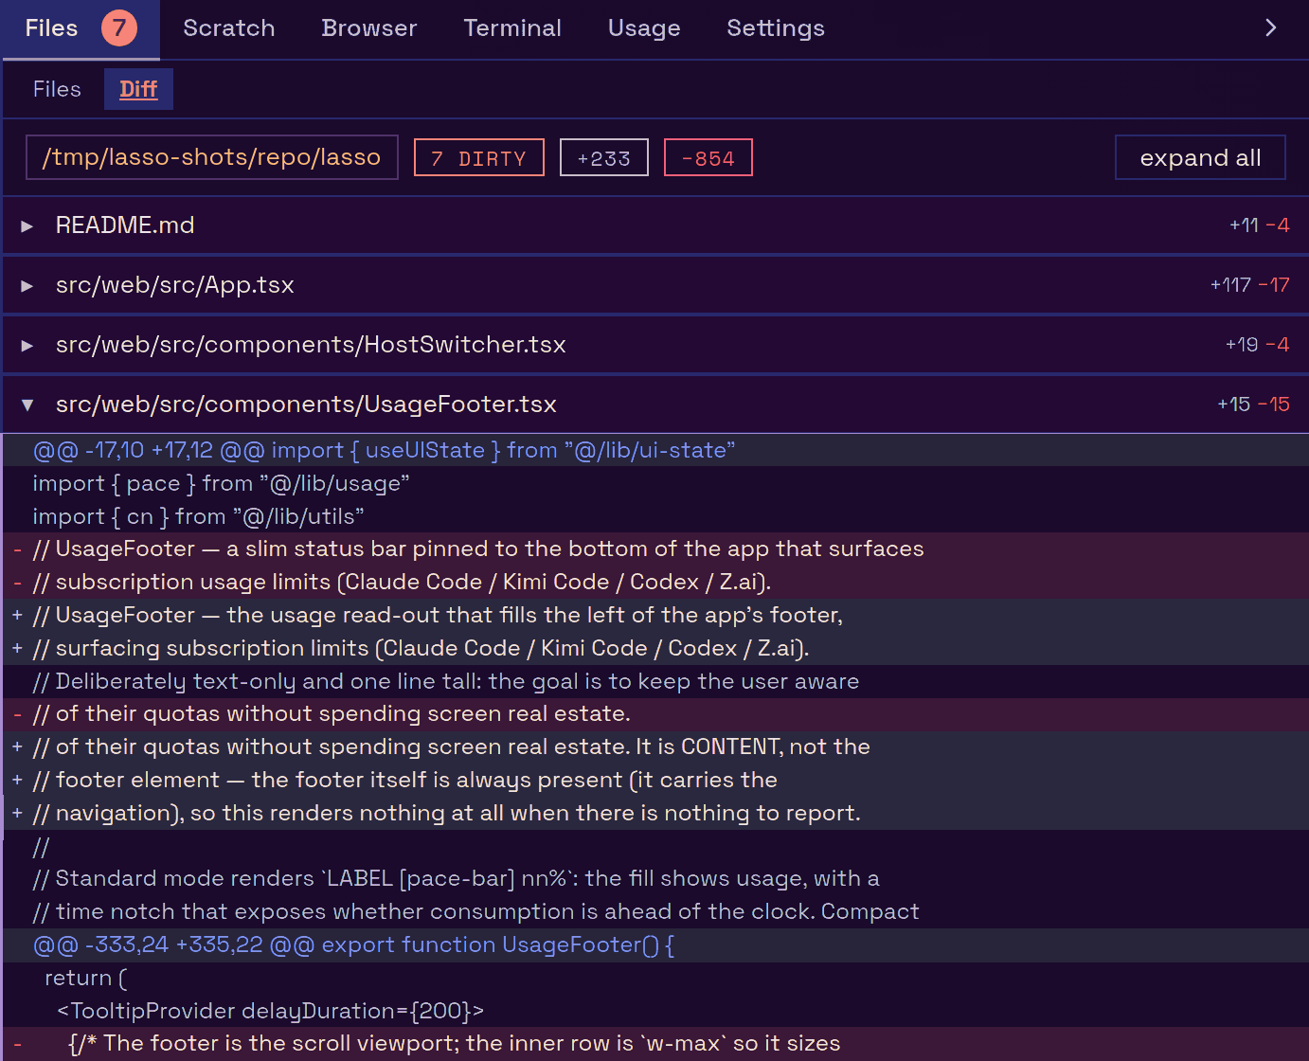The height and width of the screenshot is (1061, 1309).
Task: Click the README.md file name
Action: 125,225
